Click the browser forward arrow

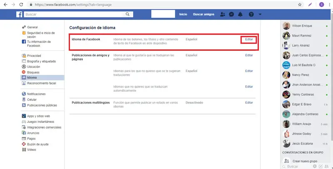13,5
